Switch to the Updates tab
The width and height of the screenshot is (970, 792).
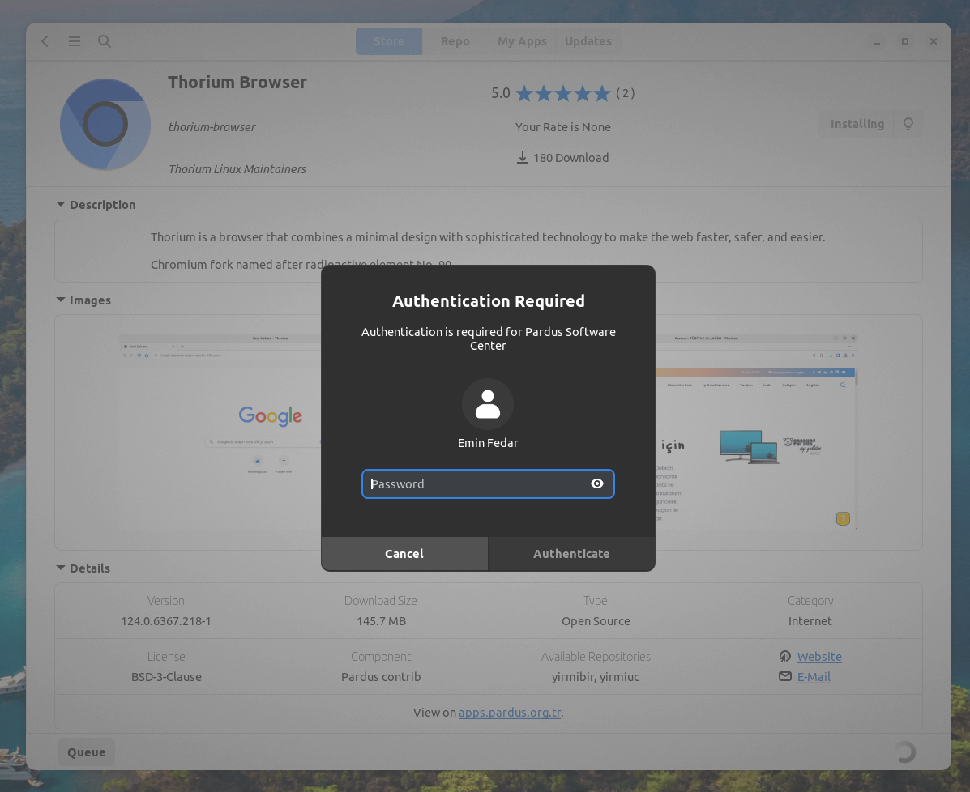point(588,41)
